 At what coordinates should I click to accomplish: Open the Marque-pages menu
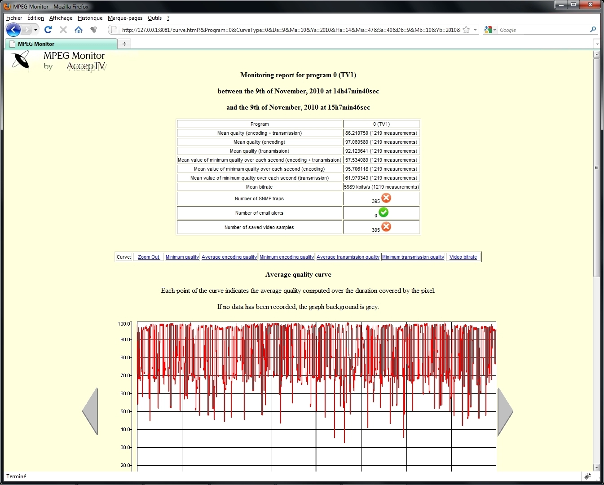pyautogui.click(x=125, y=18)
